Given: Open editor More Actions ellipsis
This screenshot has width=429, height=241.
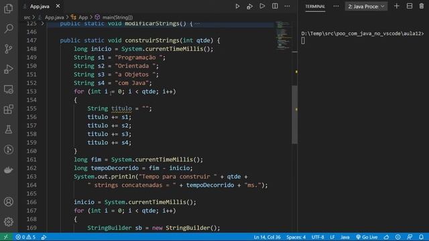Looking at the screenshot, I should tap(287, 6).
